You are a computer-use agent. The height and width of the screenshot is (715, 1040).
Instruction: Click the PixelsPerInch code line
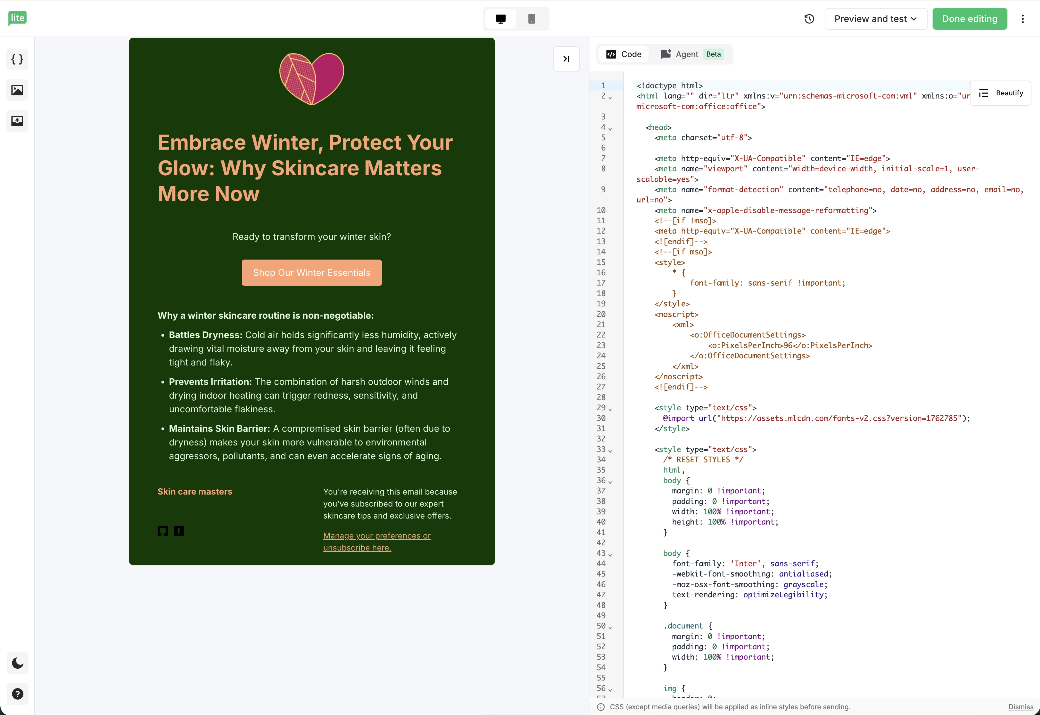pos(790,346)
